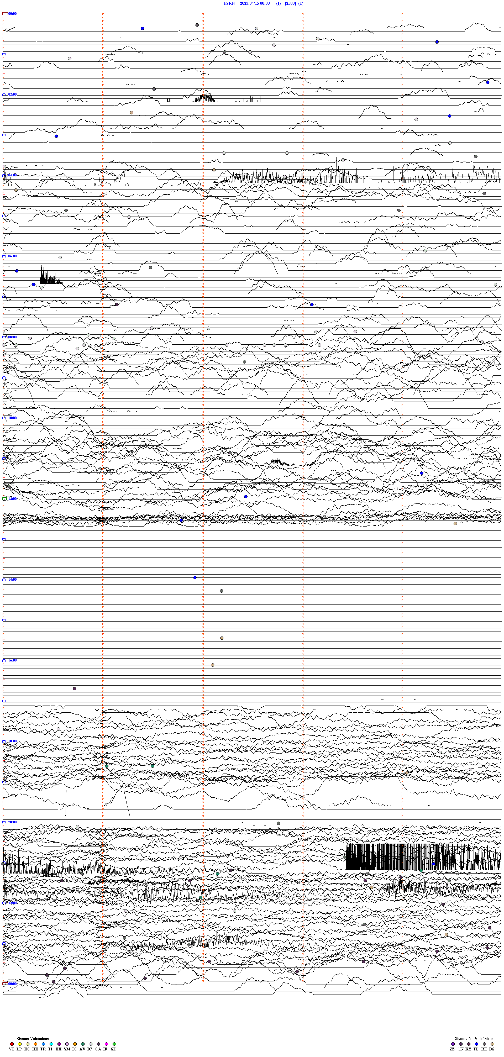Viewport: 504px width, 1057px height.
Task: Click the orange TO legend swatch
Action: point(75,1044)
